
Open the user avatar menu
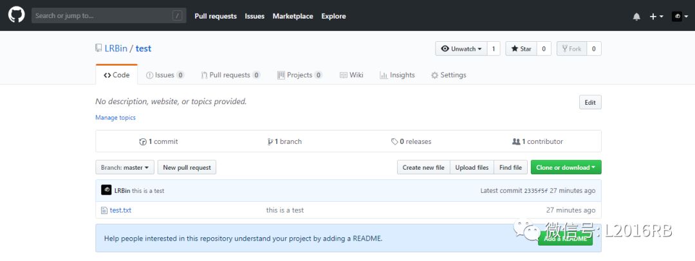point(680,16)
